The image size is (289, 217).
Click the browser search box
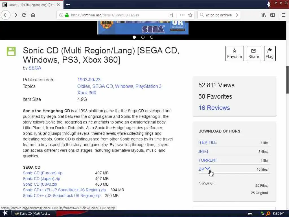pos(219,15)
